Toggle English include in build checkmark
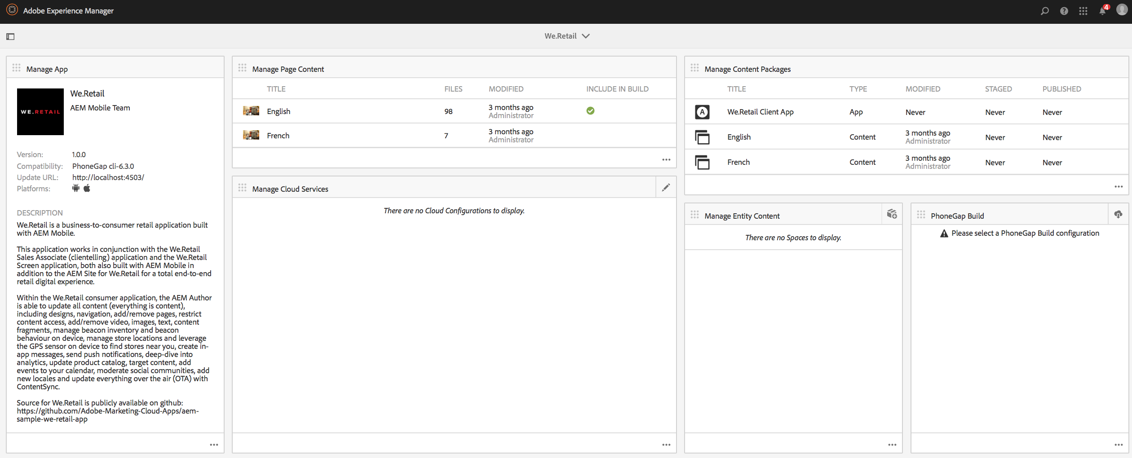 pos(590,111)
